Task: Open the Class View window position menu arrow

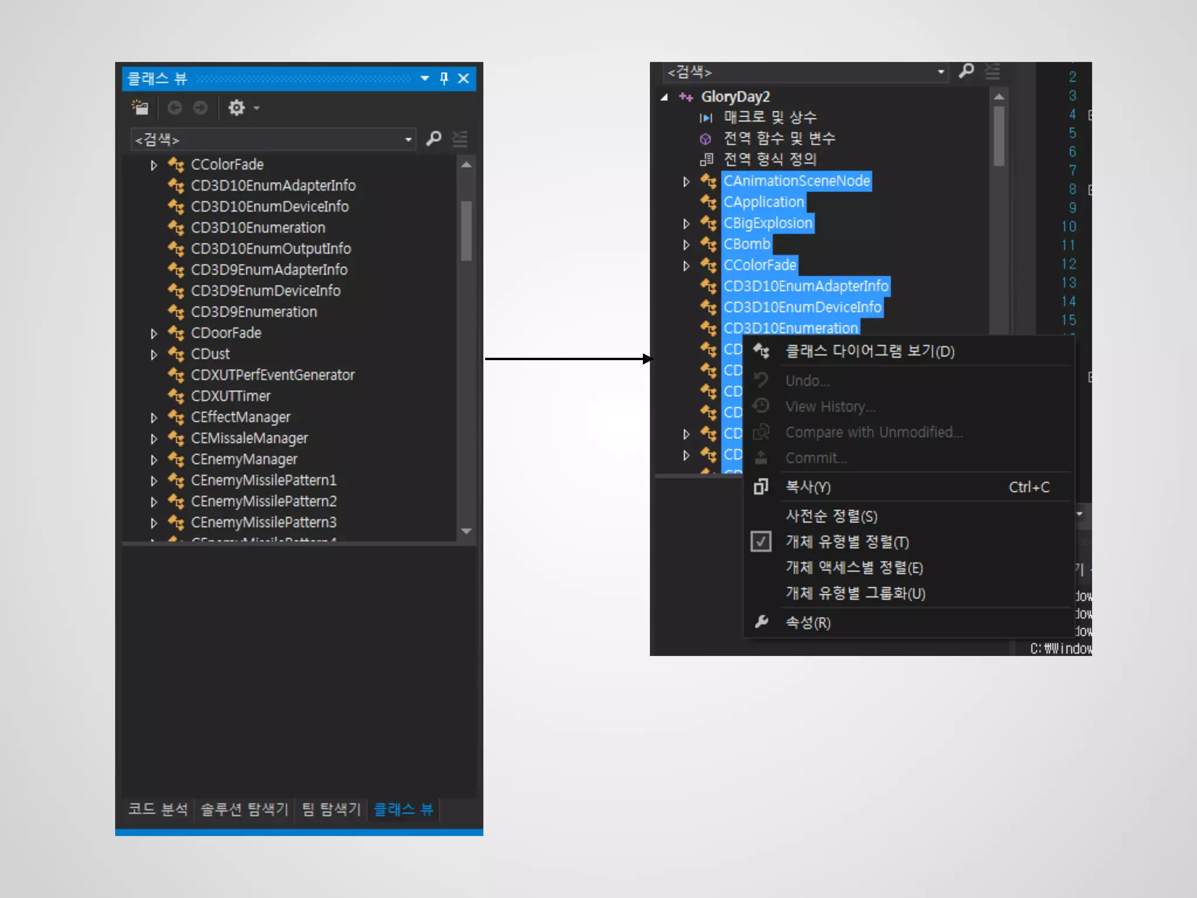Action: 424,78
